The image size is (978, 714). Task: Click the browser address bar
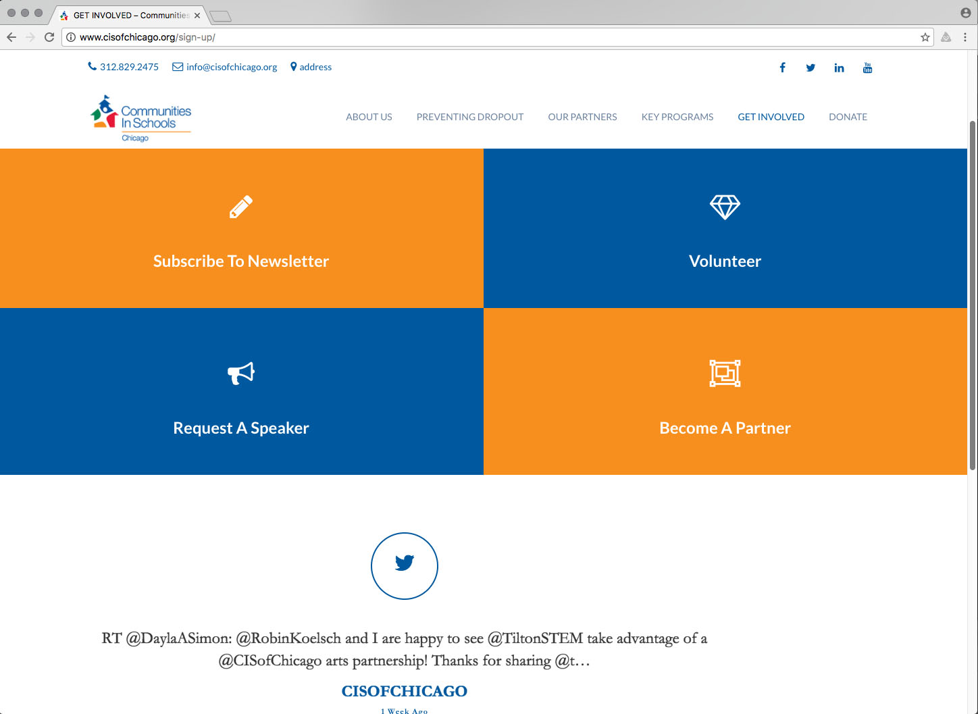click(473, 37)
